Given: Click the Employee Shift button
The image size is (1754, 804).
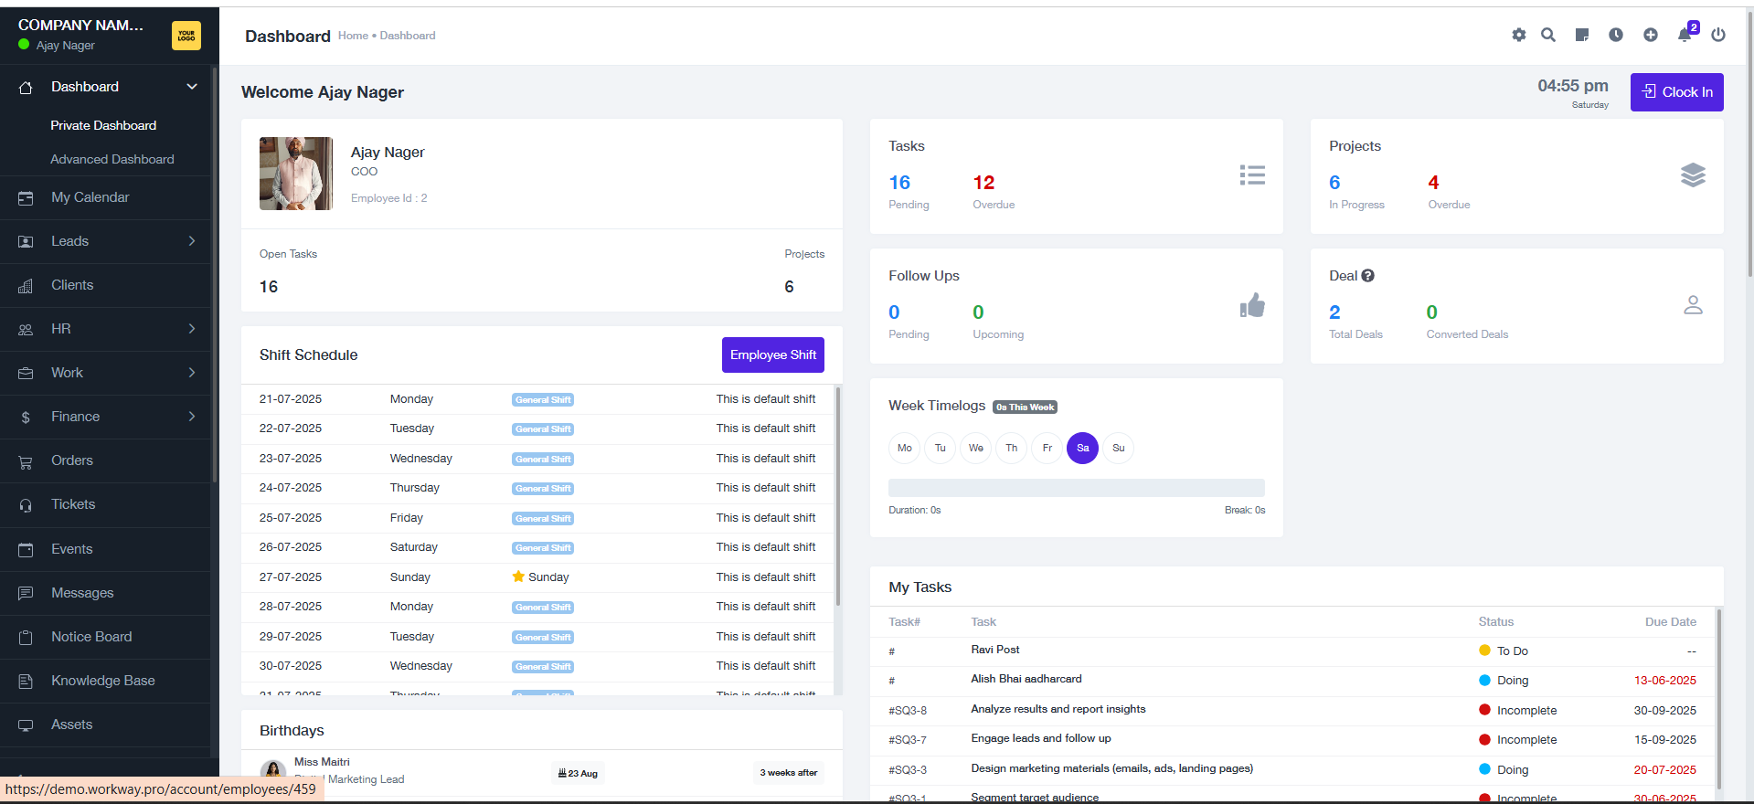Looking at the screenshot, I should [773, 354].
